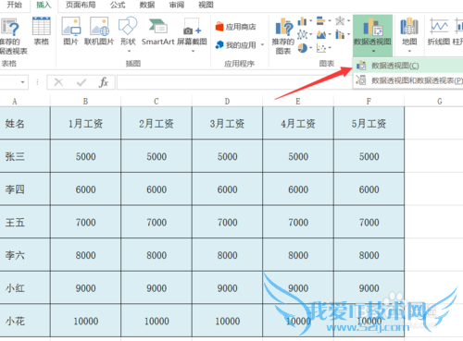Click inside the formula bar input
The width and height of the screenshot is (463, 341).
pos(234,82)
